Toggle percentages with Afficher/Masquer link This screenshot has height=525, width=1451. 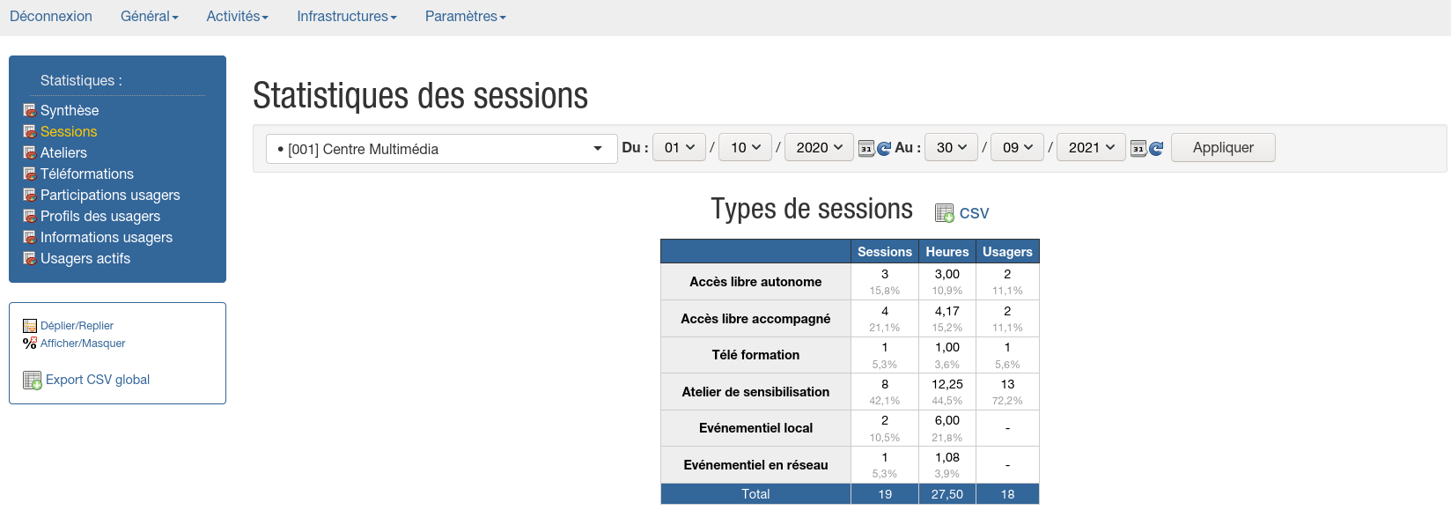point(83,344)
